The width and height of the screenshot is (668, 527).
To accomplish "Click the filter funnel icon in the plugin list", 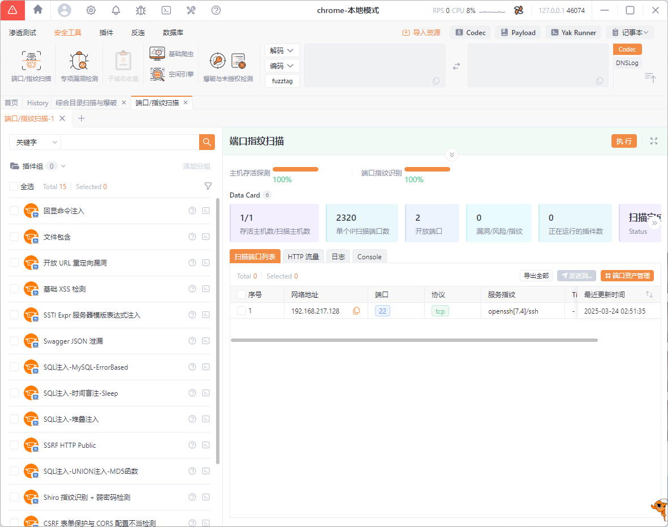I will click(208, 186).
